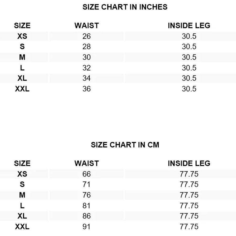This screenshot has width=236, height=236.
Task: Select the M size label in the inches chart
Action: 22,57
